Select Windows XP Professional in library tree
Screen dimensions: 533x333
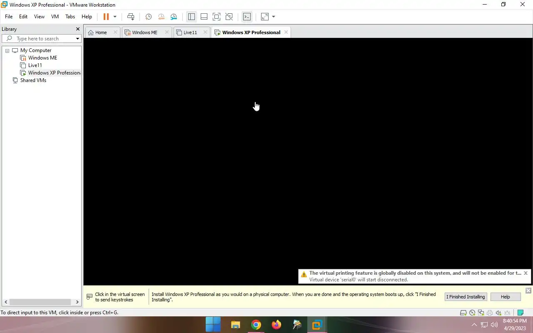pyautogui.click(x=54, y=73)
